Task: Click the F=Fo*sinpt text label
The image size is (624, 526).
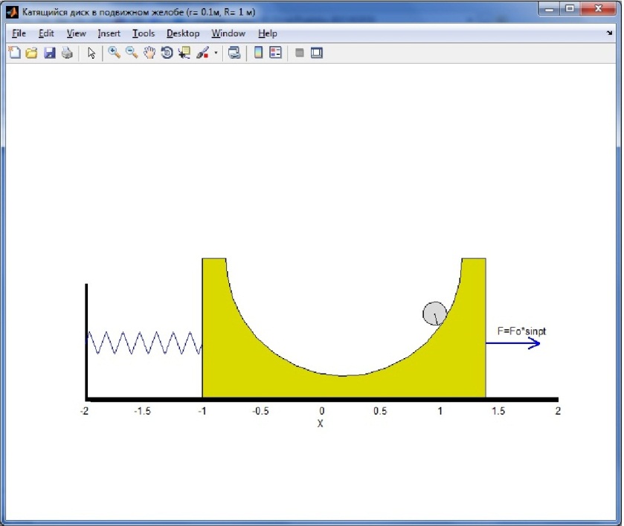Action: [x=521, y=331]
